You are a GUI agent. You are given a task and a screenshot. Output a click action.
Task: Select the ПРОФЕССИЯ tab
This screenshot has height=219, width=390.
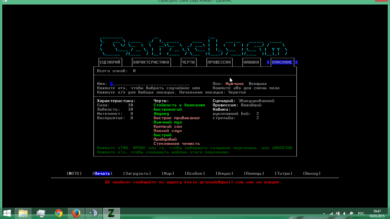(x=219, y=62)
